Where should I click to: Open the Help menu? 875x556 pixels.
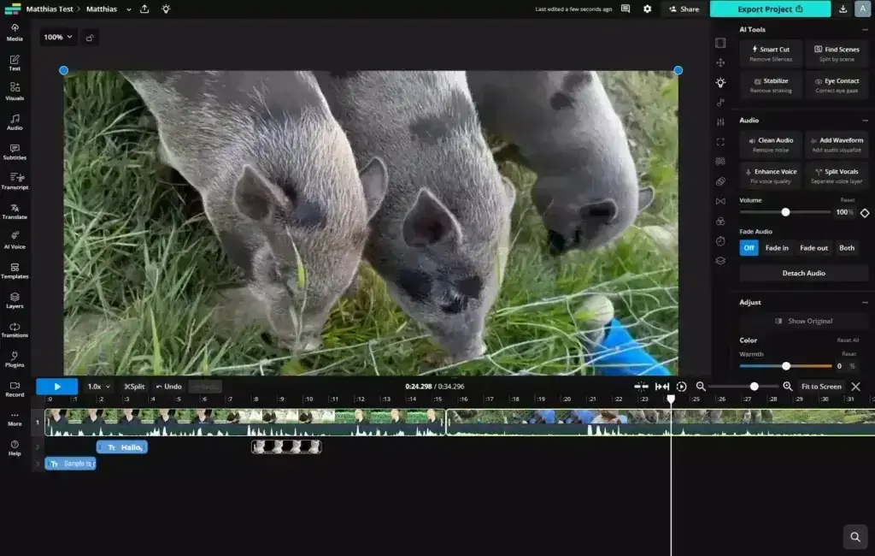pyautogui.click(x=15, y=448)
